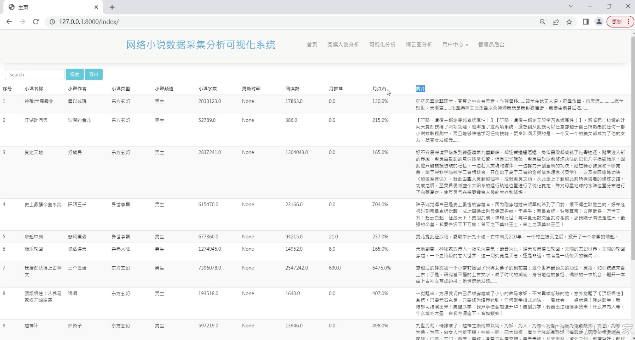Export data with the 导出 button
635x340 pixels.
coord(94,74)
